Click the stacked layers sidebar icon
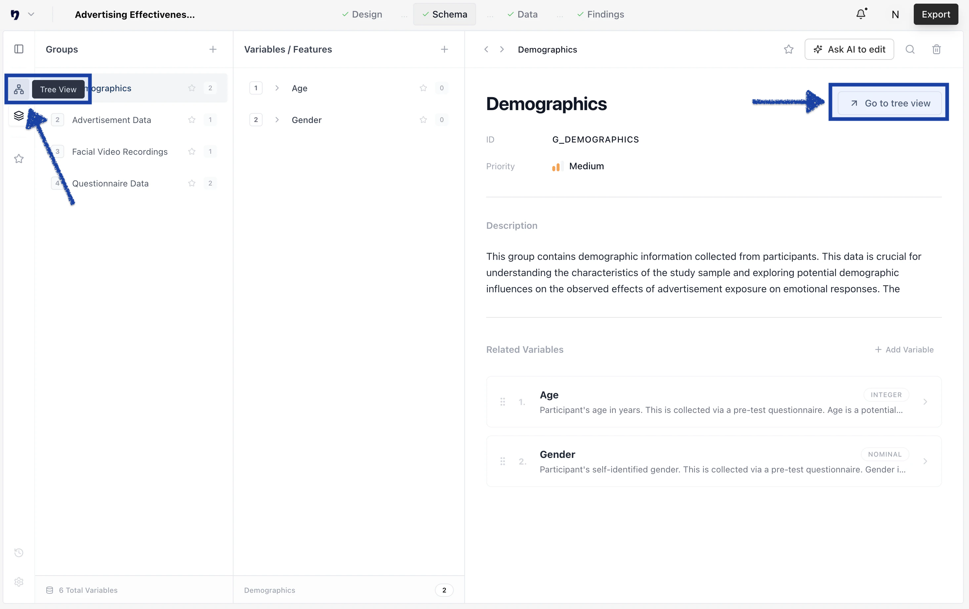 pos(19,116)
